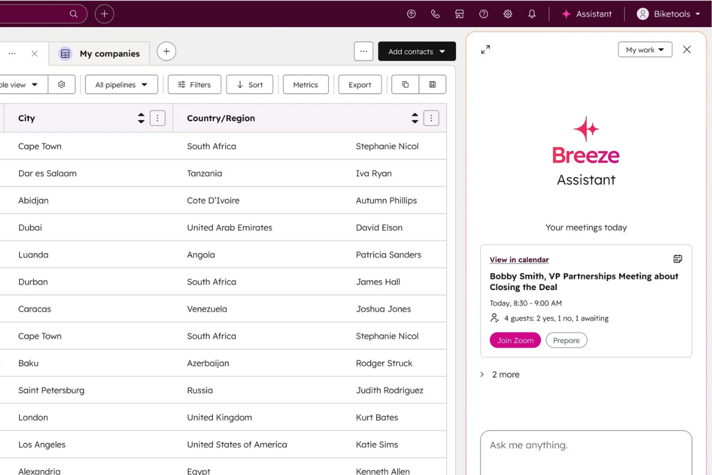Toggle the Filters panel
This screenshot has height=475, width=712.
click(194, 84)
